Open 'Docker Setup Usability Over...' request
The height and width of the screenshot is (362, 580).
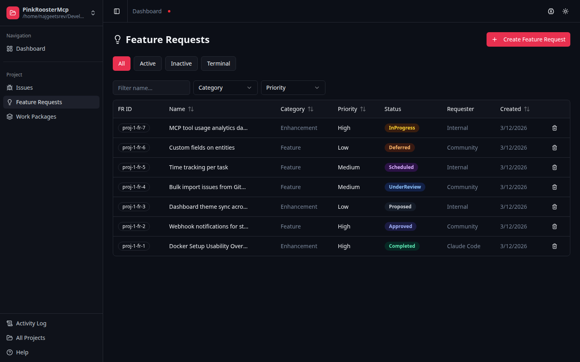coord(208,246)
